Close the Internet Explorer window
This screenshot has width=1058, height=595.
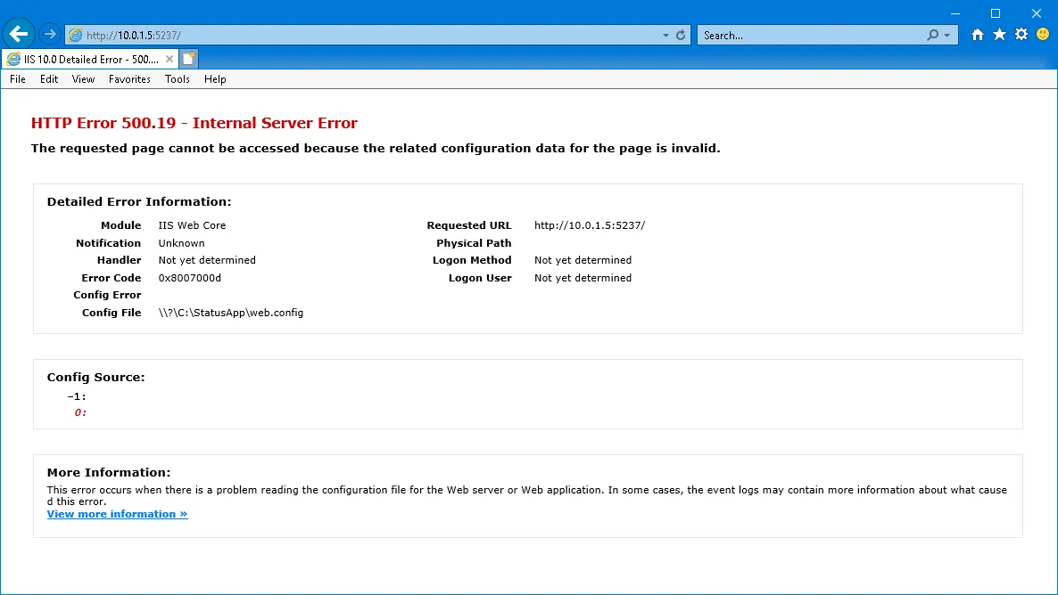click(x=1037, y=12)
